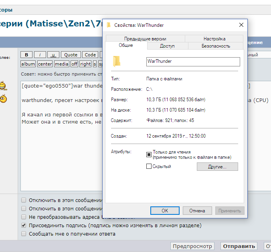Switch to the Безопасность tab
Image resolution: width=271 pixels, height=252 pixels.
(x=216, y=46)
